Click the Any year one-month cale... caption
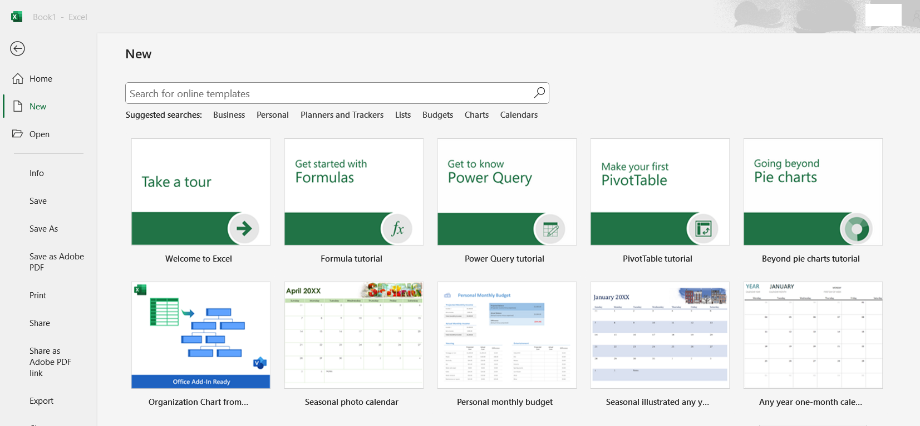 point(810,402)
